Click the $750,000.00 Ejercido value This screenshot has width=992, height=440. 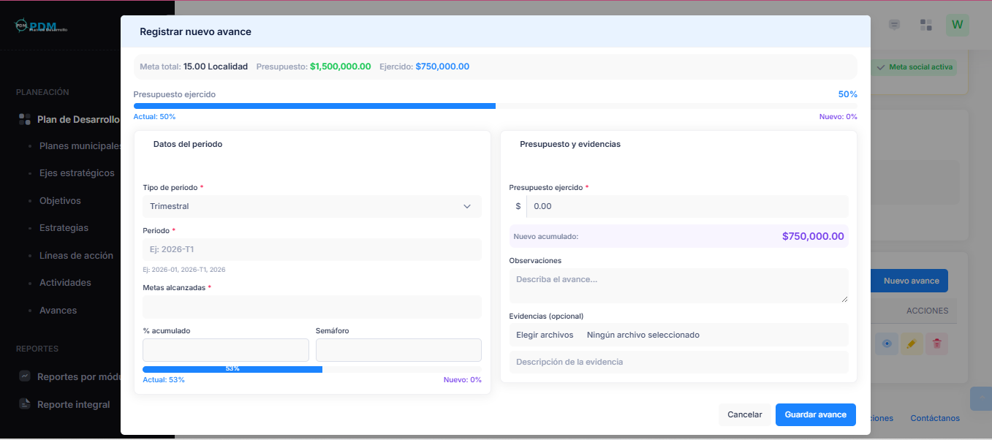pos(442,67)
